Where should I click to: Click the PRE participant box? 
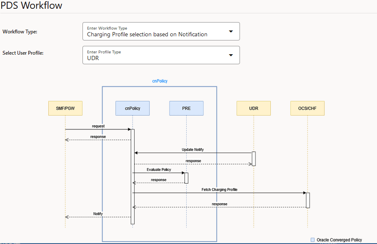coord(186,108)
